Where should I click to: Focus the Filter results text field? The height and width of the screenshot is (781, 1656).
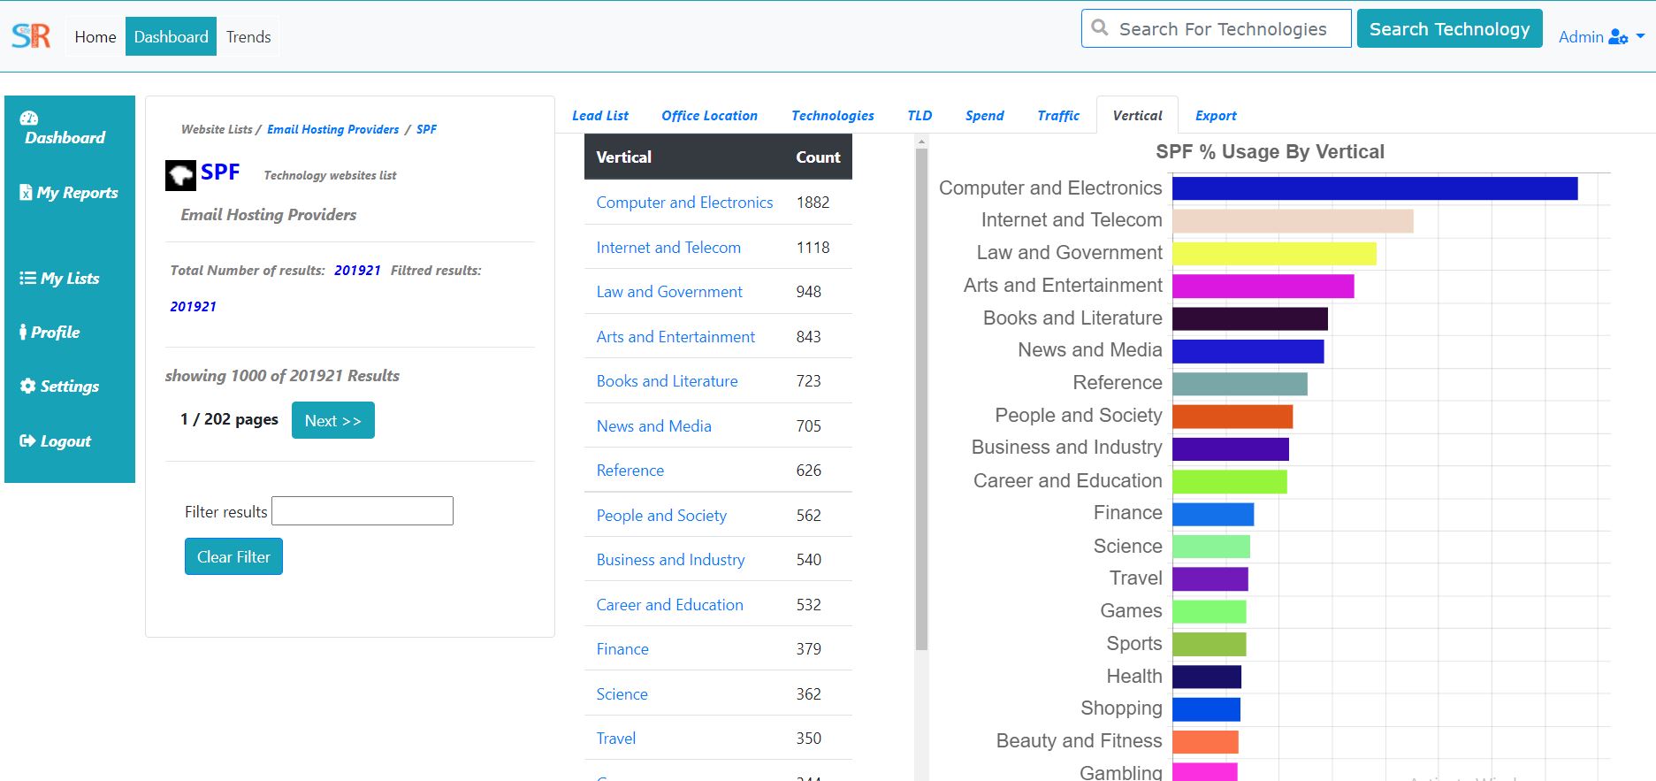pyautogui.click(x=362, y=511)
